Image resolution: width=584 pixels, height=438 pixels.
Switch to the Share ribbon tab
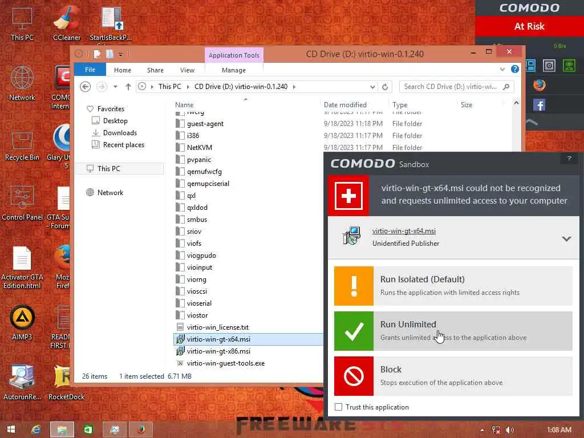pyautogui.click(x=155, y=70)
